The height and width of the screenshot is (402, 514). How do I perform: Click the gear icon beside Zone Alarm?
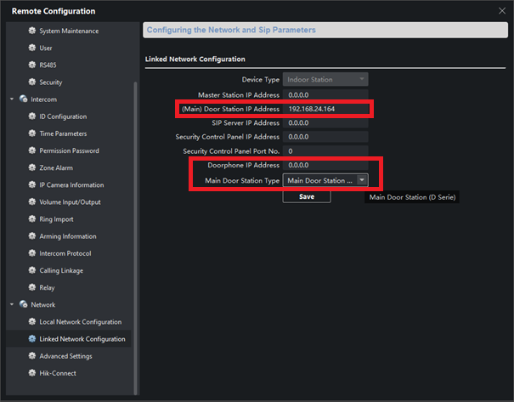[x=32, y=168]
